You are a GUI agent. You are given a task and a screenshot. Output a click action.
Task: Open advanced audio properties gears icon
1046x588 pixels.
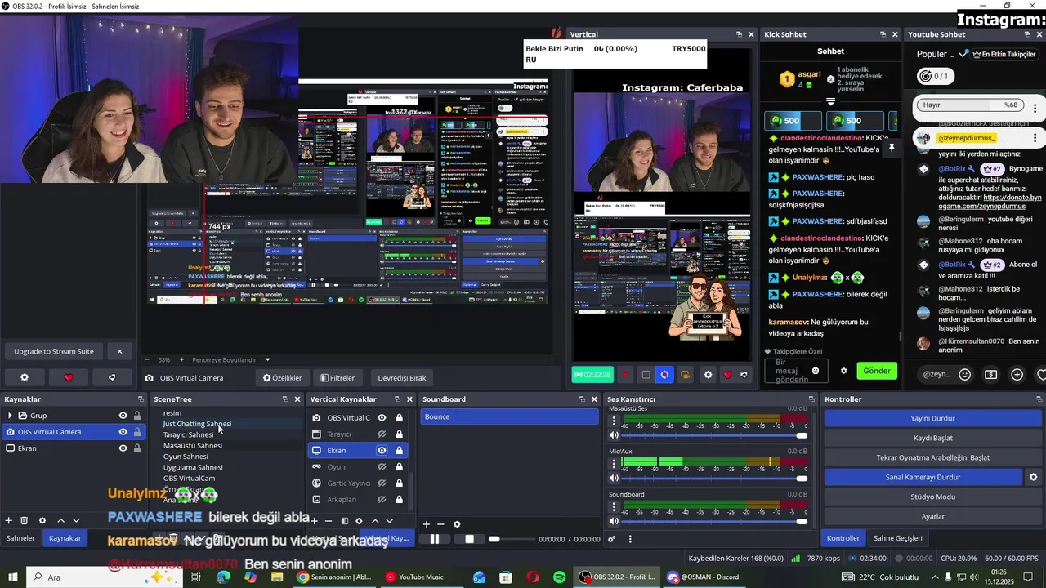click(x=612, y=539)
